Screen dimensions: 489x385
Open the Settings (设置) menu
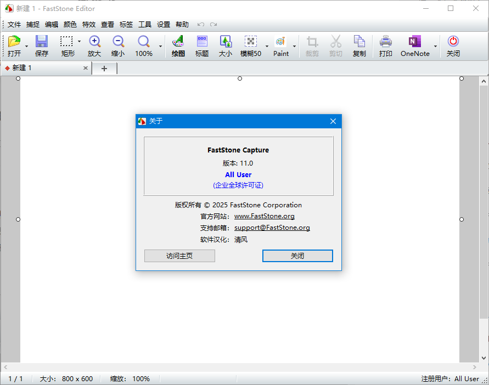point(164,24)
